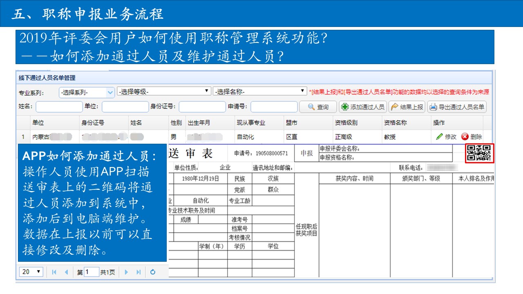Click the 结果上报 report button
The image size is (523, 294).
pyautogui.click(x=407, y=107)
